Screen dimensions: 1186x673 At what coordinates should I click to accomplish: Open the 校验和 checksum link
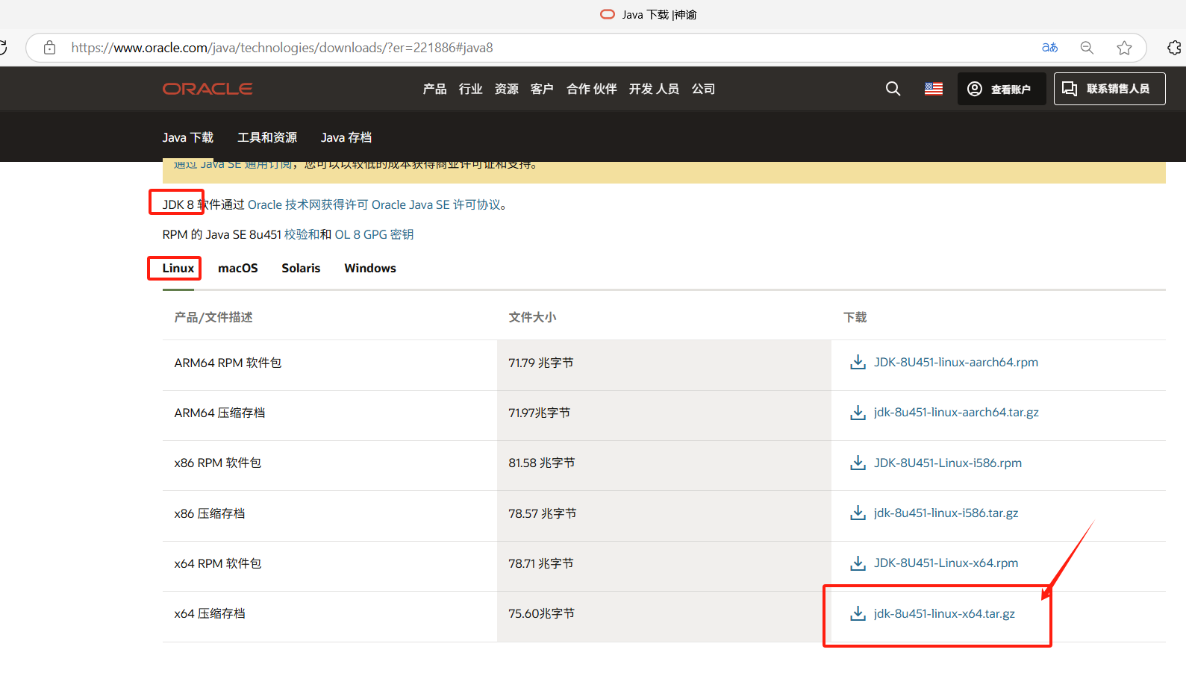click(x=302, y=234)
